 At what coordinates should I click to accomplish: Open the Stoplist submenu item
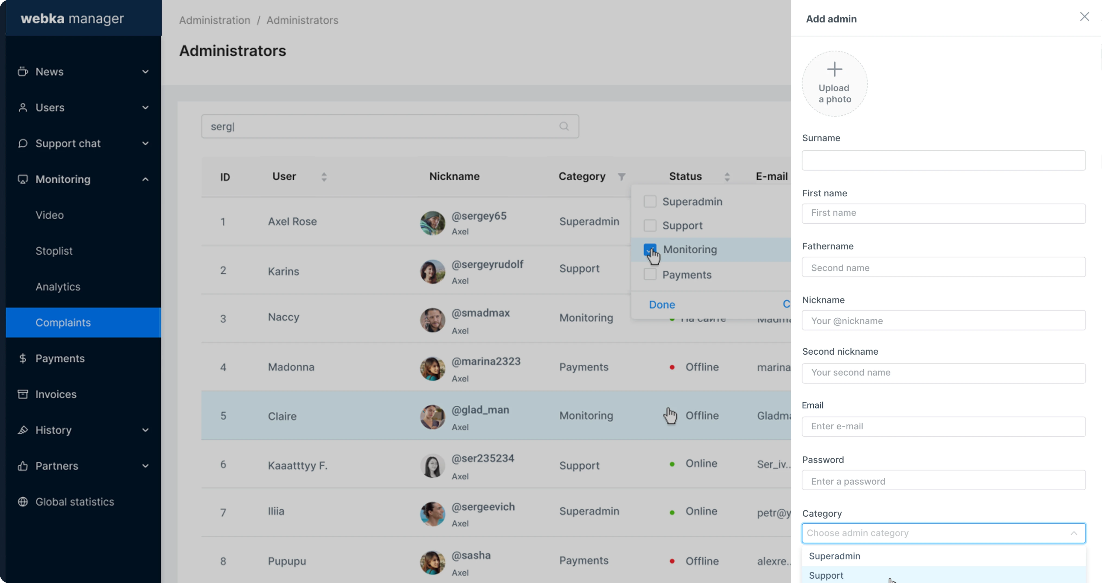[54, 251]
